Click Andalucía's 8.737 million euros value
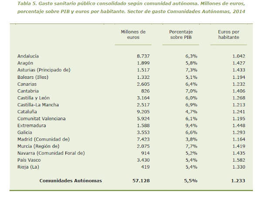The width and height of the screenshot is (279, 223). click(143, 56)
